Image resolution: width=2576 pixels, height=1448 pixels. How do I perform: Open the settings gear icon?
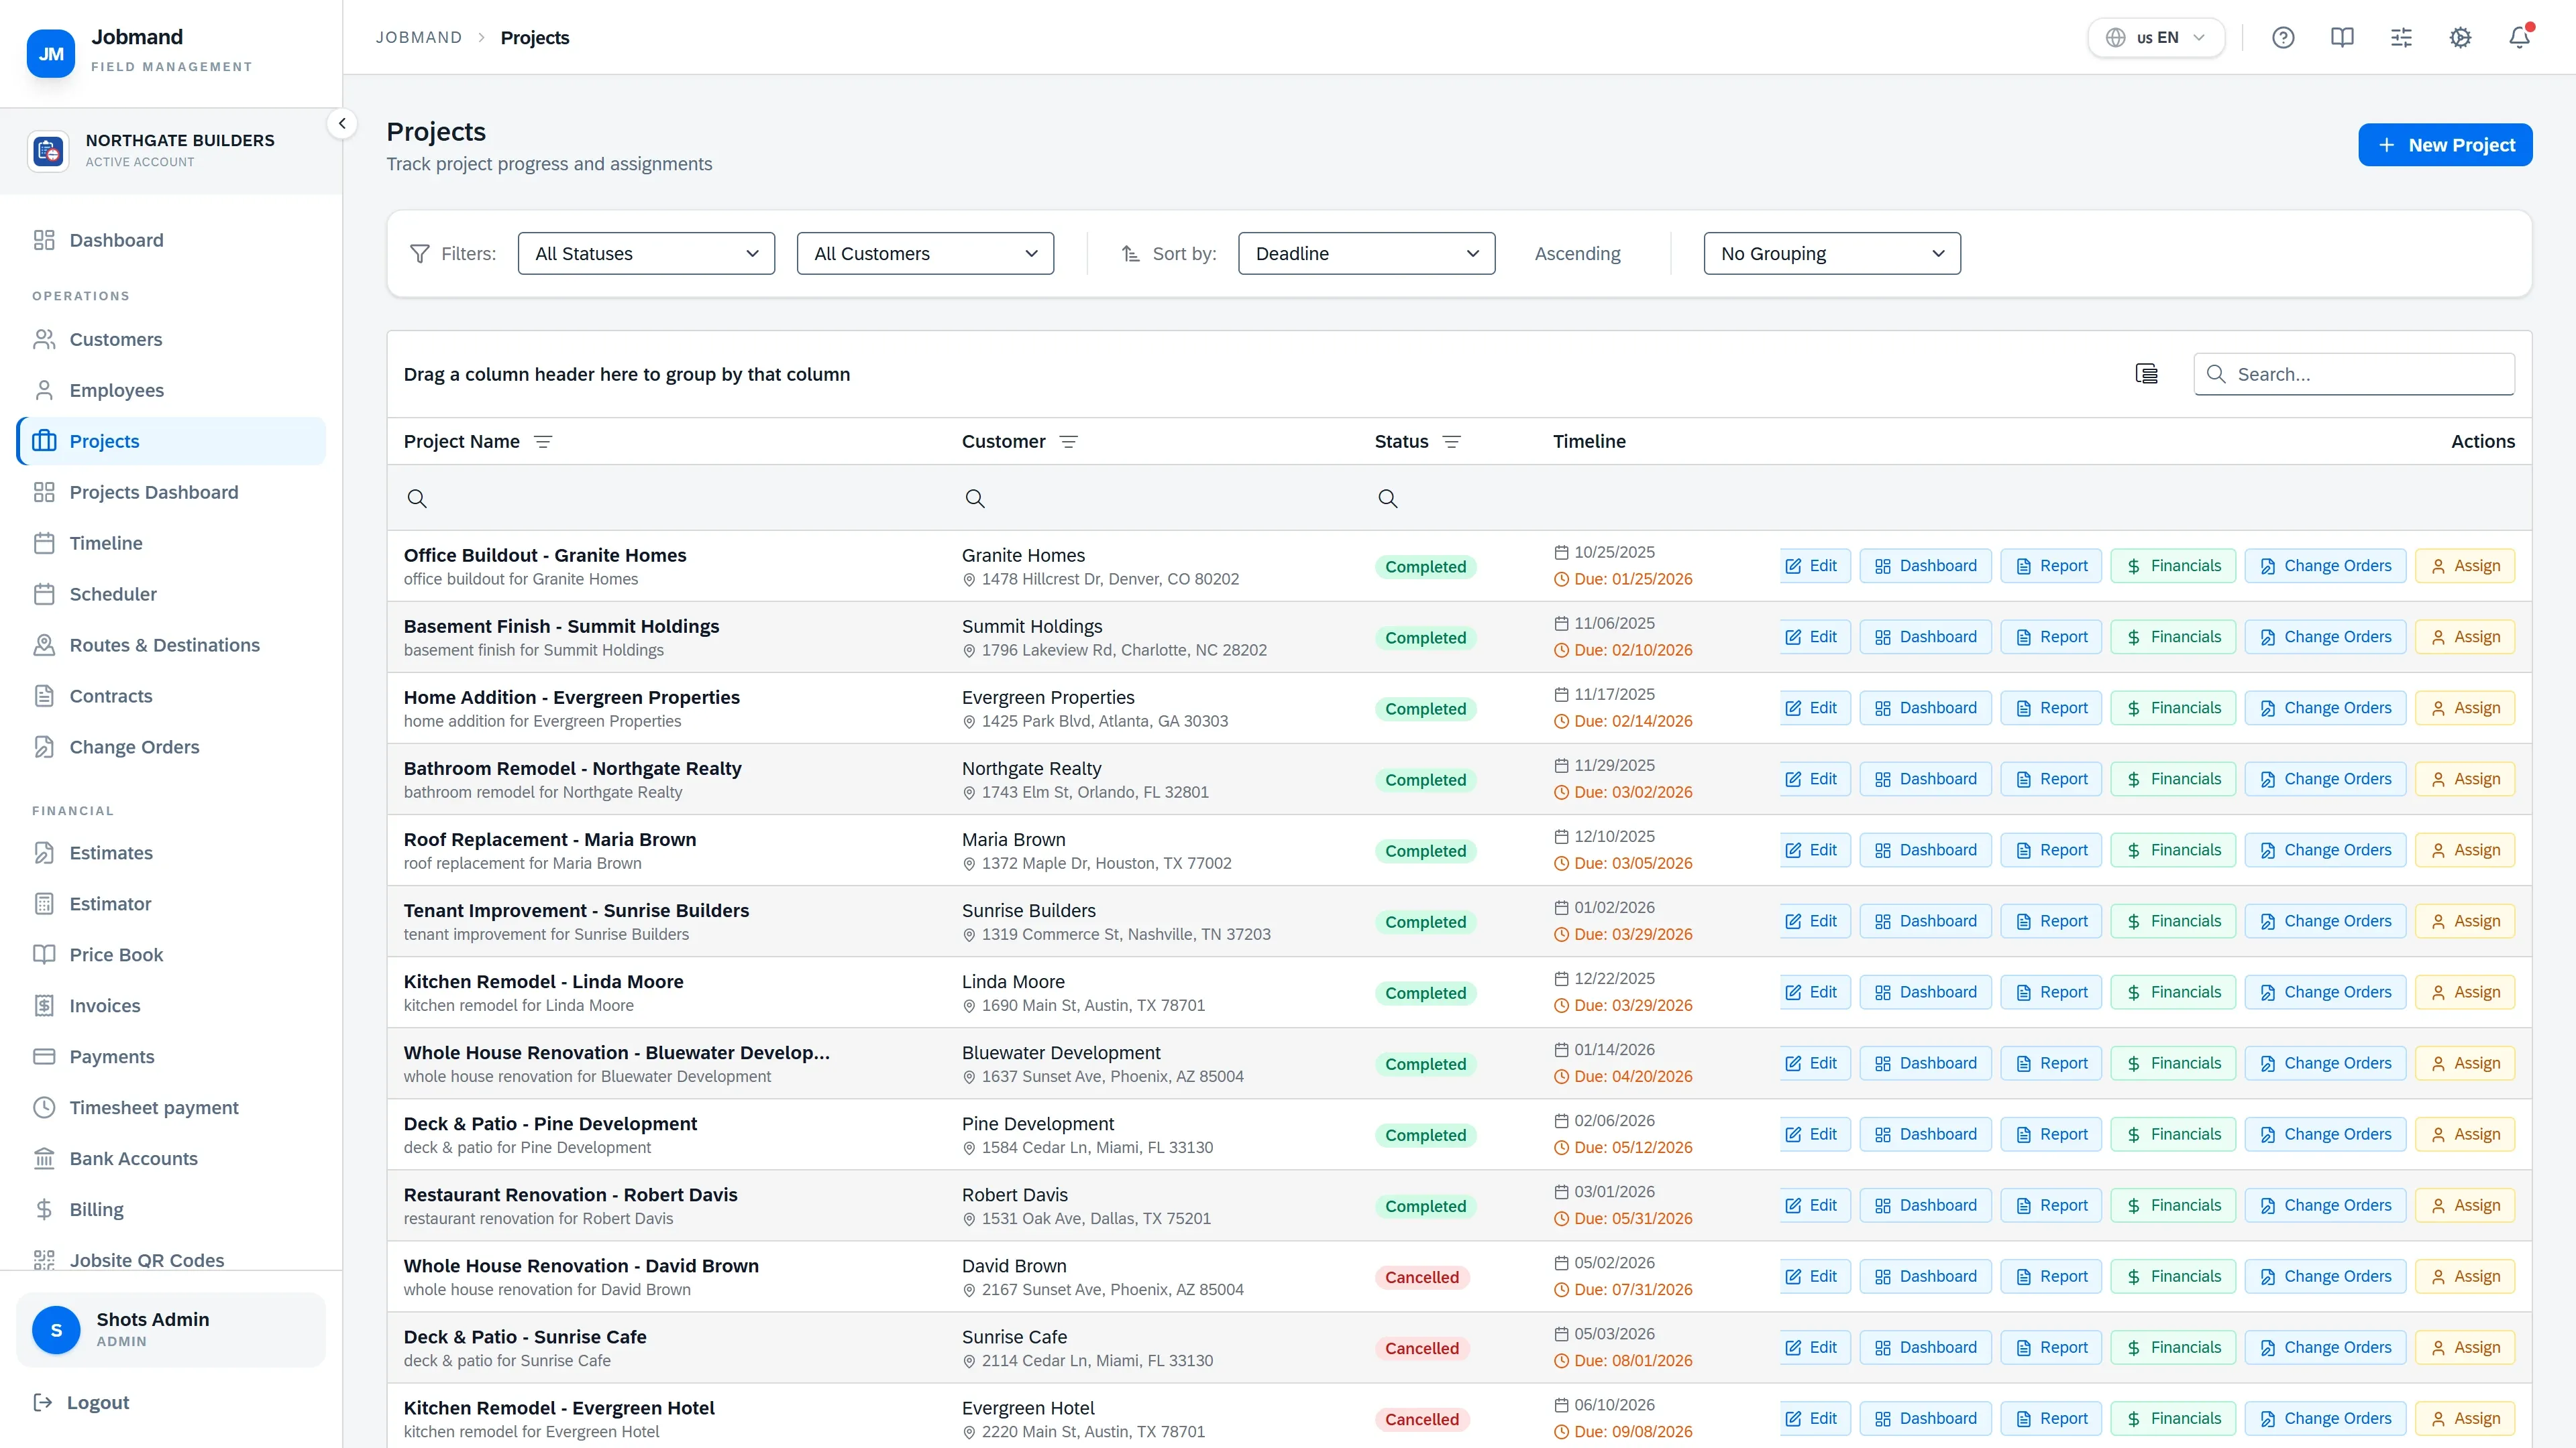(x=2460, y=38)
